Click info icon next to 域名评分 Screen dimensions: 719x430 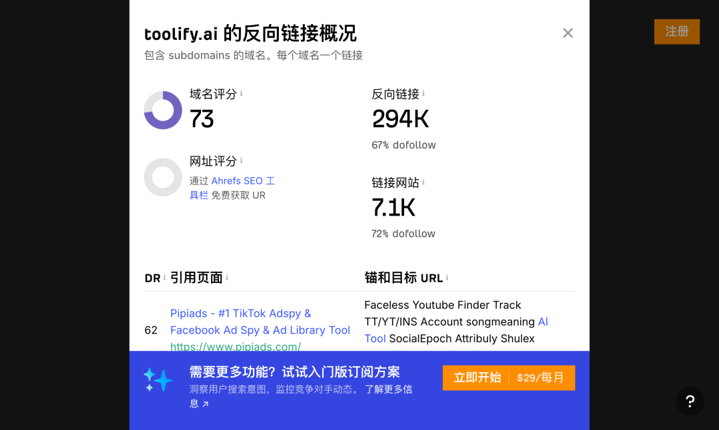click(x=241, y=94)
